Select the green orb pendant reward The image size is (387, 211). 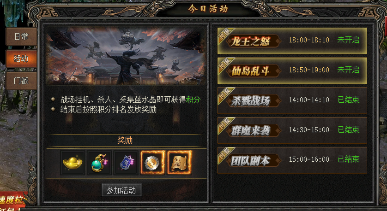99,163
